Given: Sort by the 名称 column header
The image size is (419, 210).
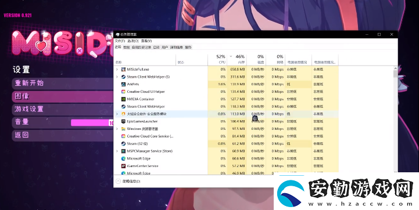Looking at the screenshot, I should (x=145, y=60).
